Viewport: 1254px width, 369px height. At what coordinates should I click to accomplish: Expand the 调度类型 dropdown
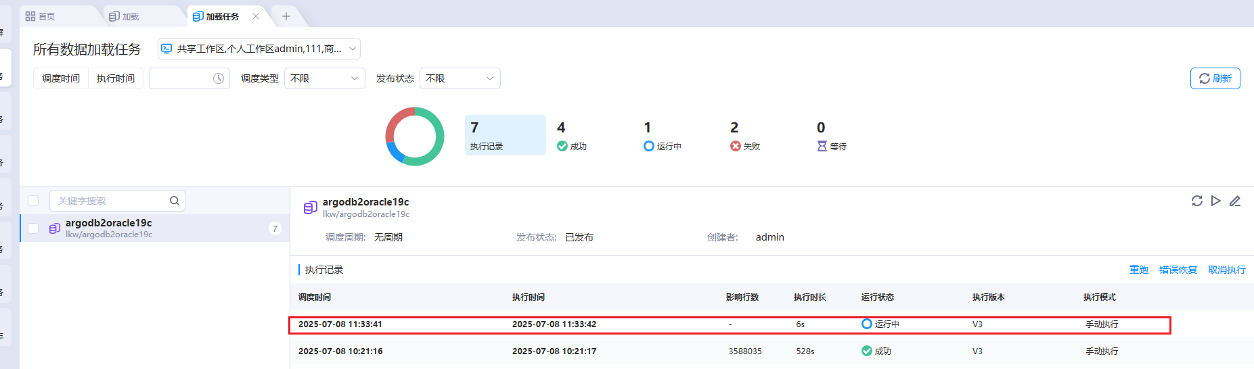pos(324,78)
